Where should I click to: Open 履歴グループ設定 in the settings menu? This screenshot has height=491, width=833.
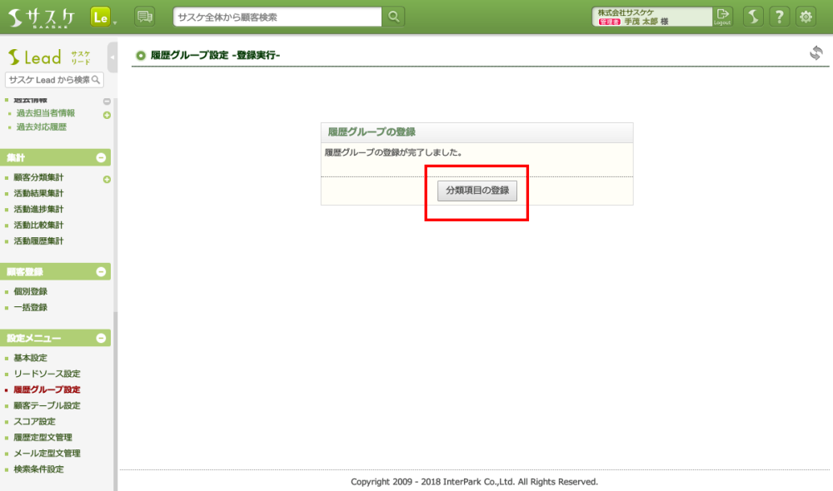(47, 389)
